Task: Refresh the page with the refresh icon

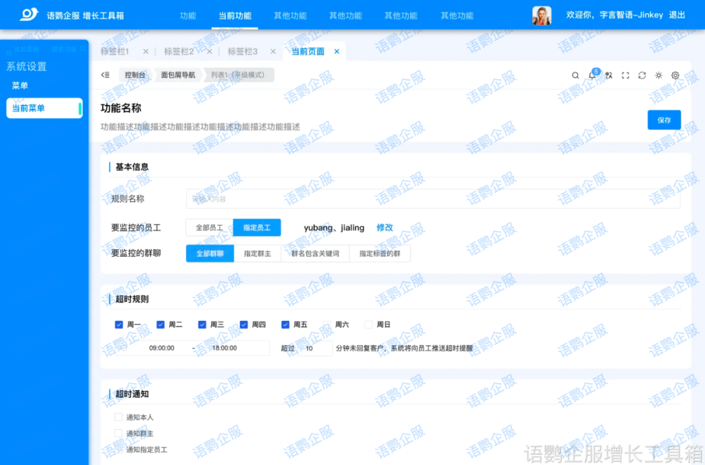Action: click(x=642, y=75)
